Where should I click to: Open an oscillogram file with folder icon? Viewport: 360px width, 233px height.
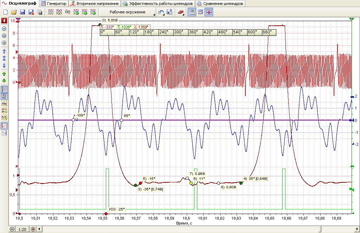click(14, 12)
